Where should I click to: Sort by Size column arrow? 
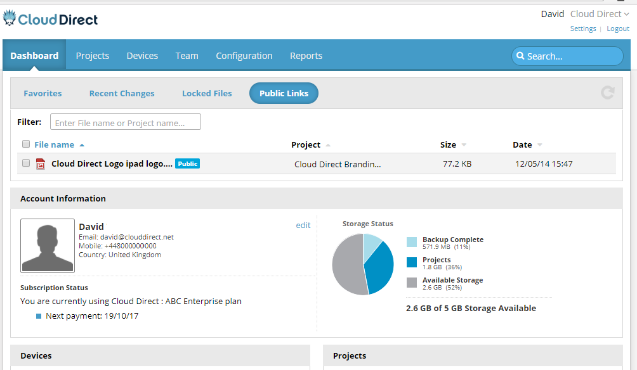464,145
